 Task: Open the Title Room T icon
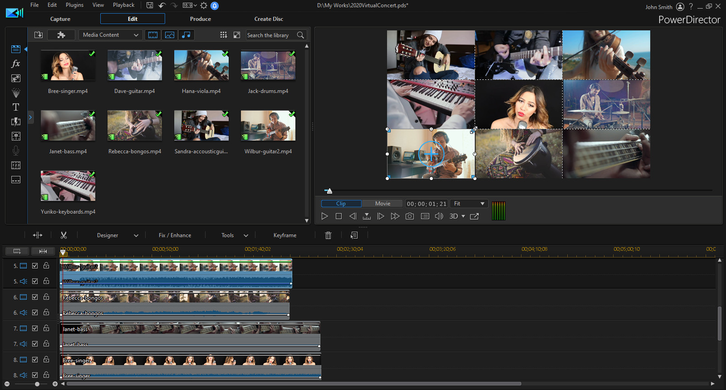[16, 107]
